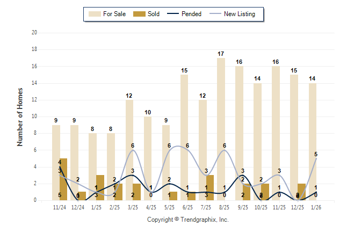
Task: Select the 1/25 Sold bar
Action: click(100, 188)
